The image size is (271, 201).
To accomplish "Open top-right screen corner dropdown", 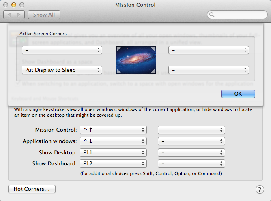I will 209,50.
